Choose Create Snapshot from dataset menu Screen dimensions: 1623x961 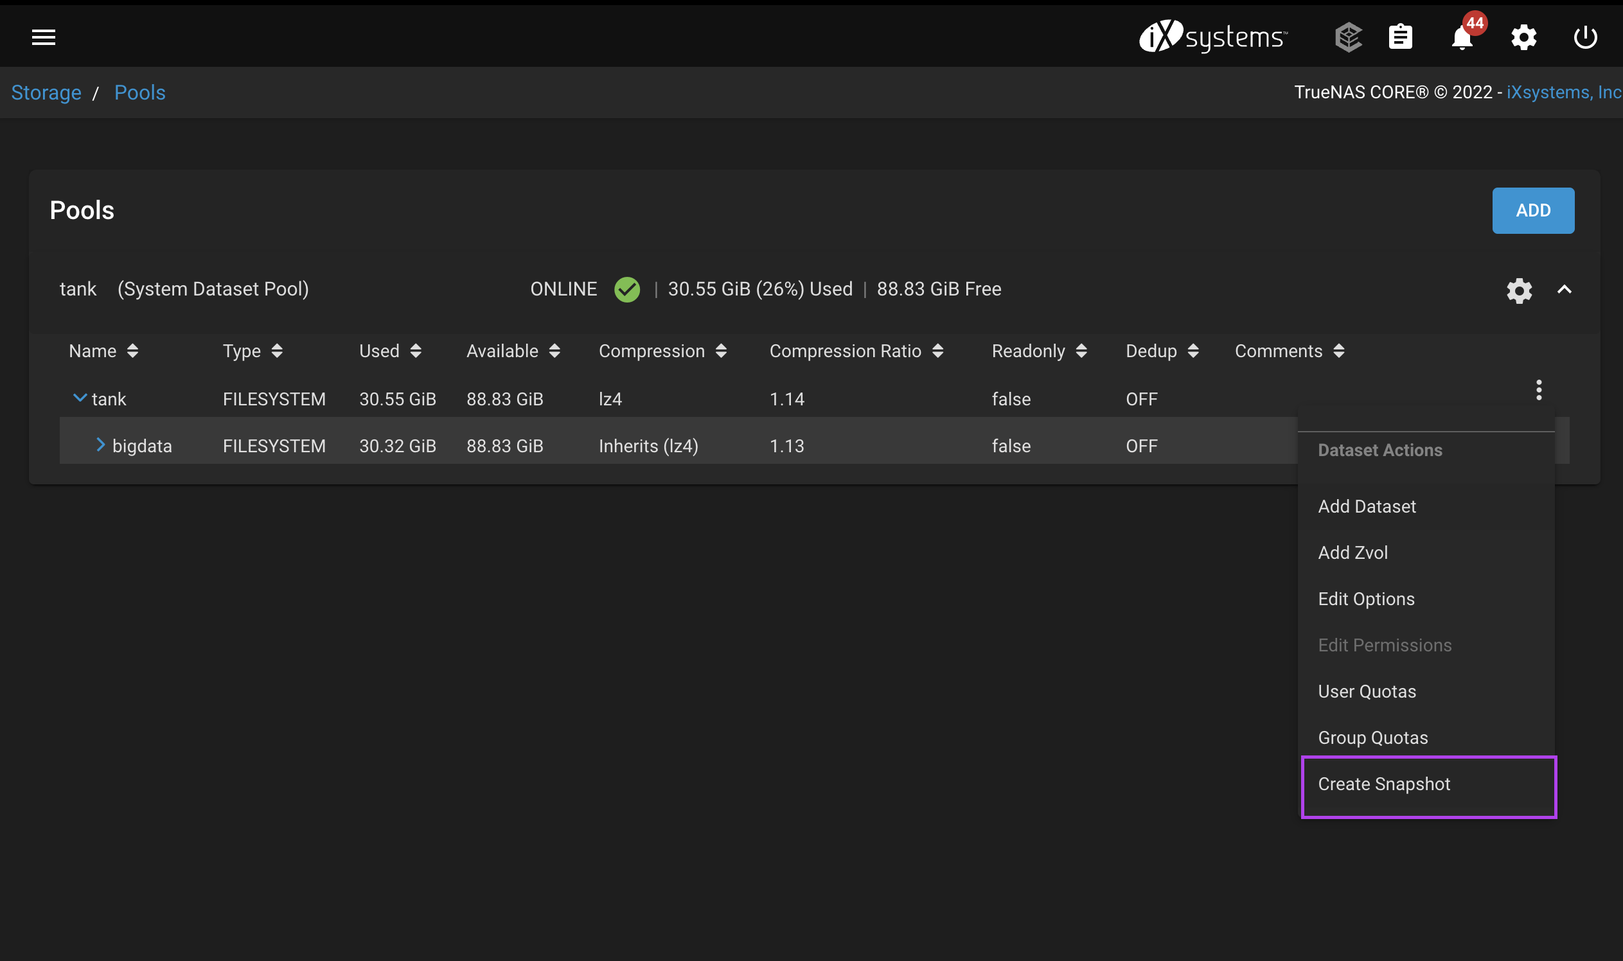point(1384,784)
